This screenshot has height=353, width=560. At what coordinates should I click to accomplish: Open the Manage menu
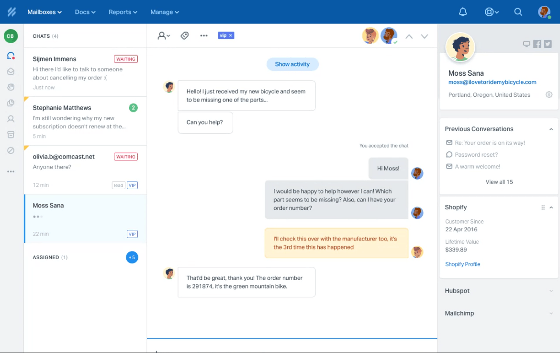(x=165, y=12)
